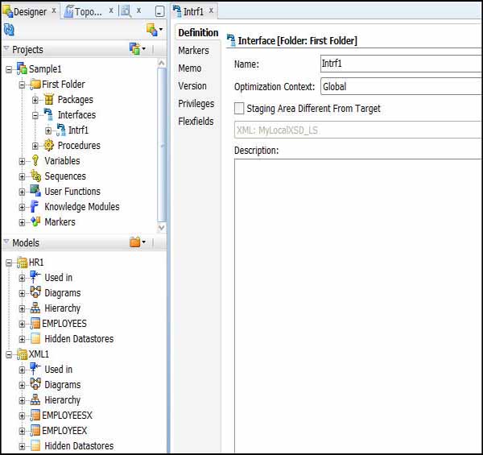Close the Designer navigator tab
This screenshot has height=455, width=483.
[x=54, y=10]
